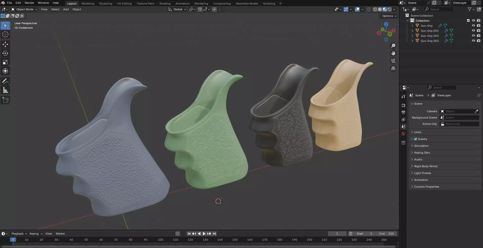
Task: Select solid viewport shading
Action: point(380,9)
